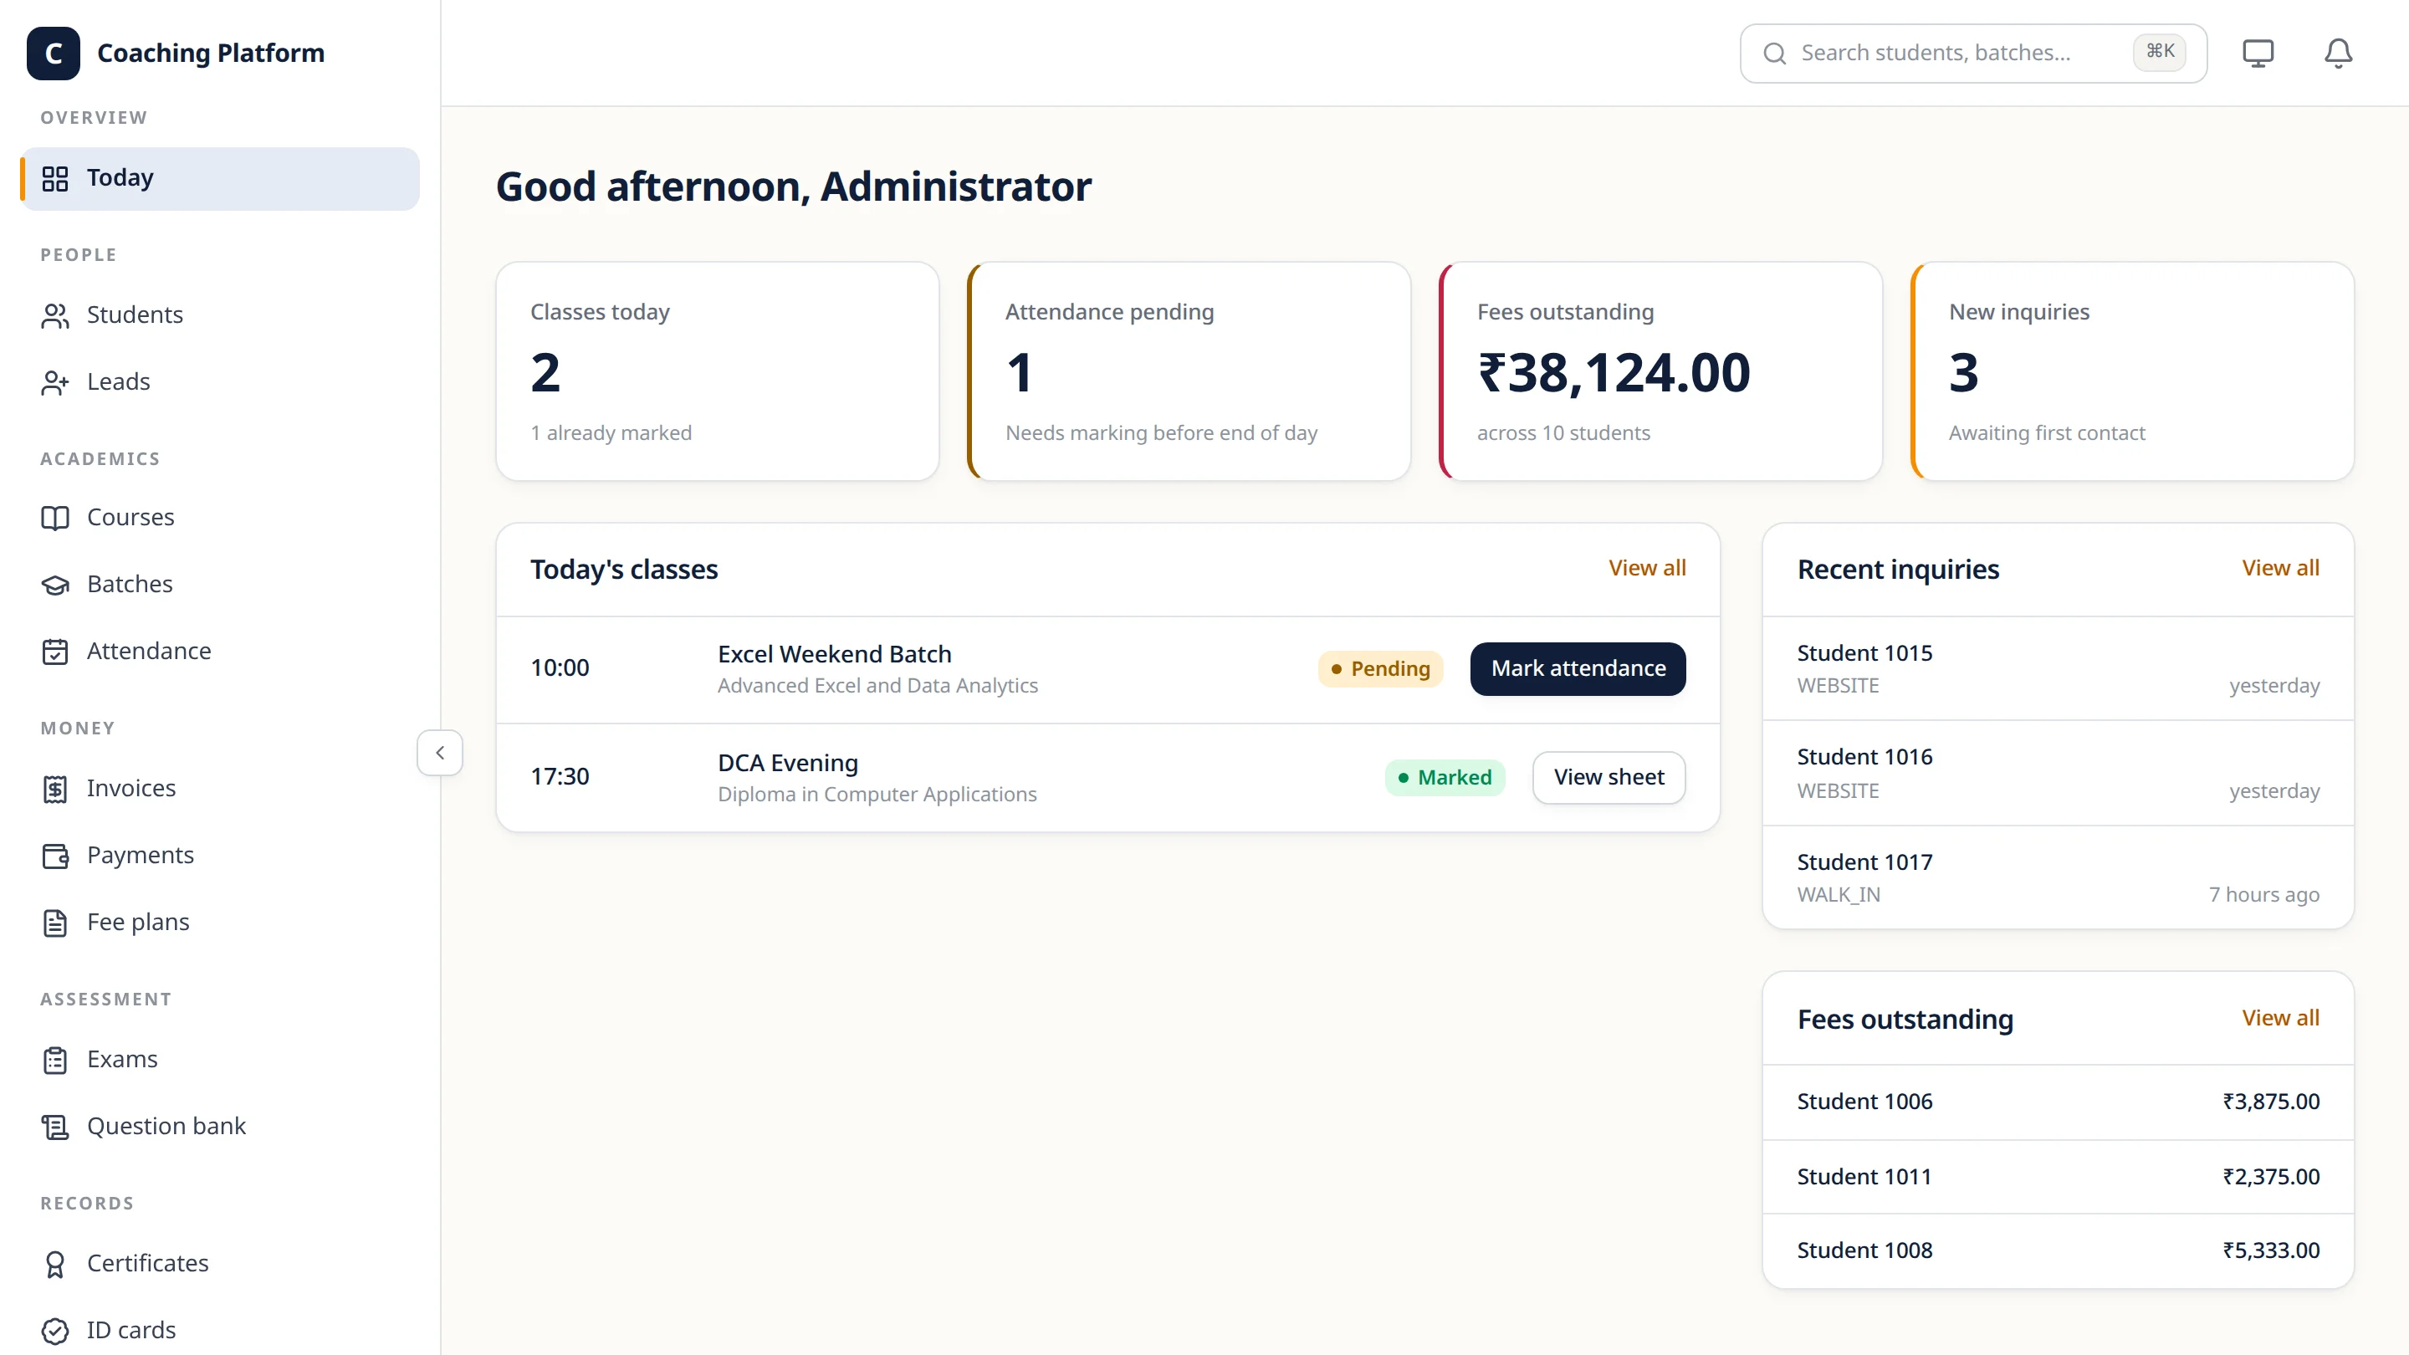The image size is (2409, 1355).
Task: Click the magnifier icon in the search box
Action: [x=1774, y=54]
